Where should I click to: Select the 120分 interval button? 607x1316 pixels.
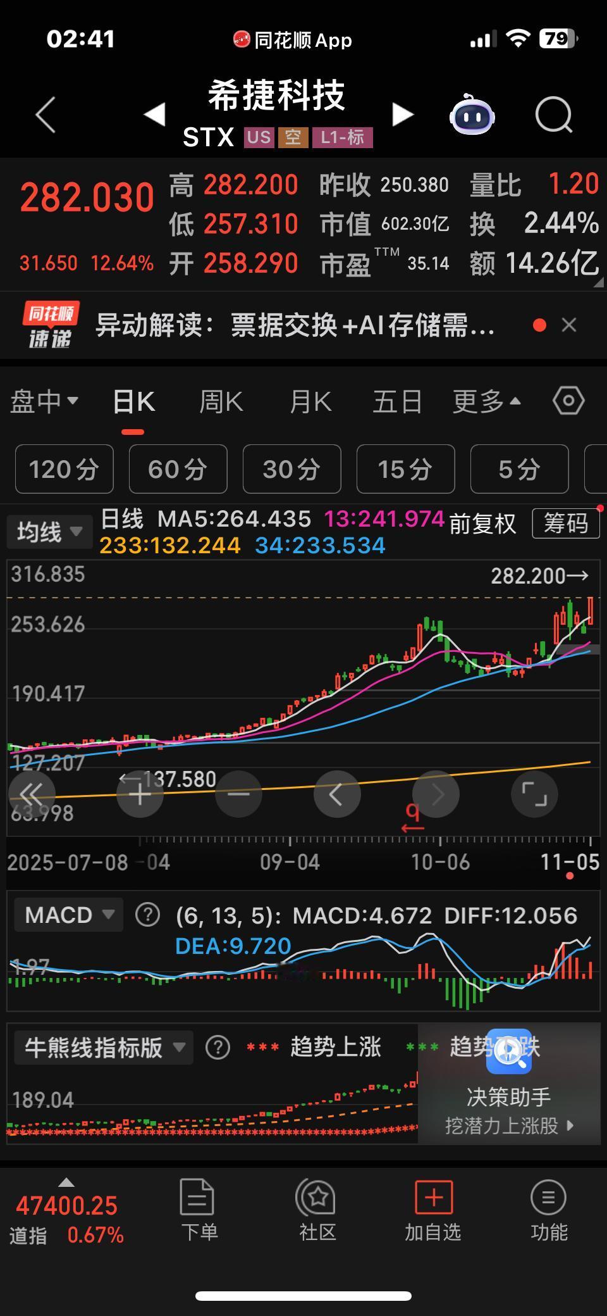pos(64,469)
